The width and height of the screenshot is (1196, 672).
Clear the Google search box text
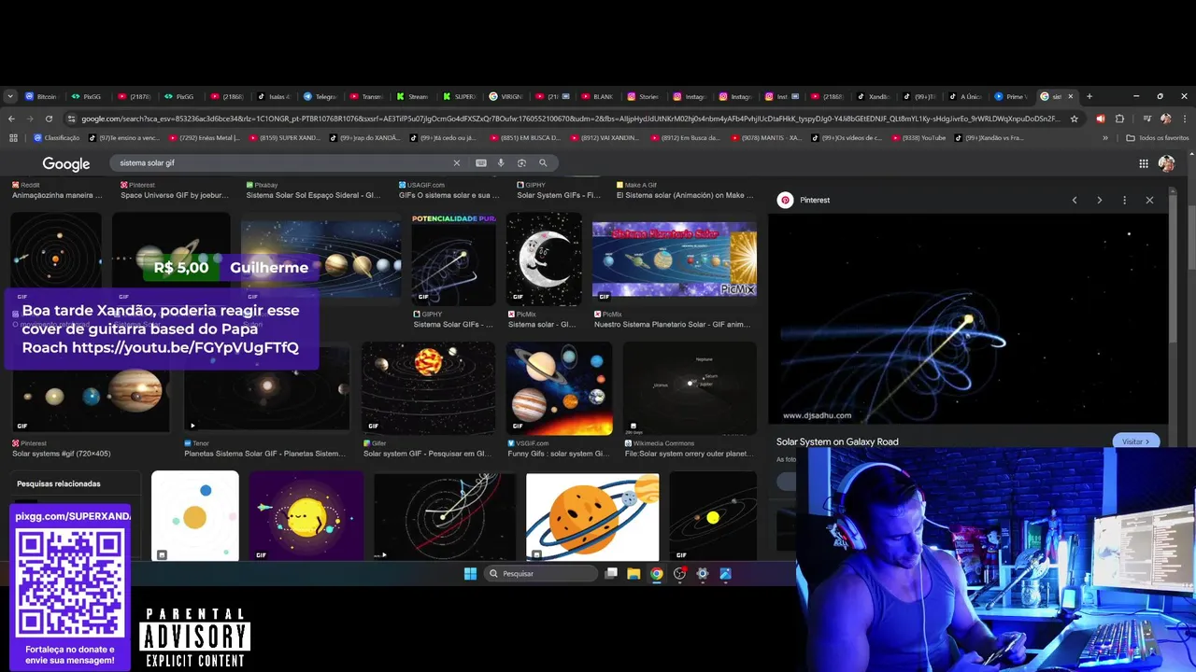457,162
